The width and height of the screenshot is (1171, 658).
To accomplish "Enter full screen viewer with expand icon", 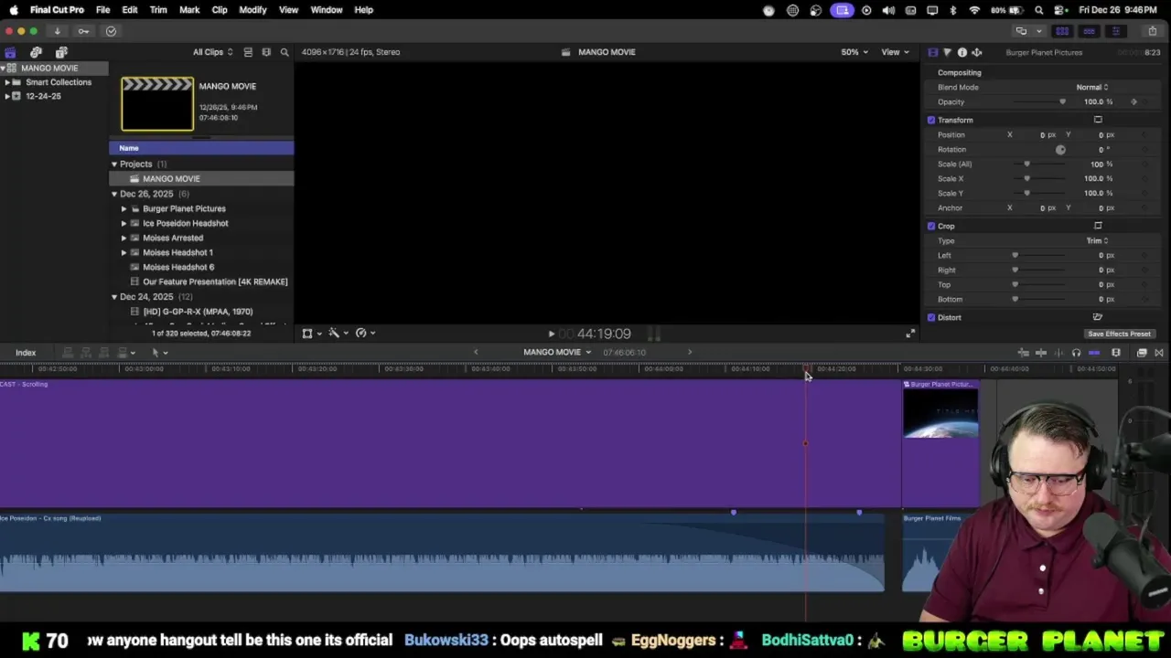I will pyautogui.click(x=909, y=334).
